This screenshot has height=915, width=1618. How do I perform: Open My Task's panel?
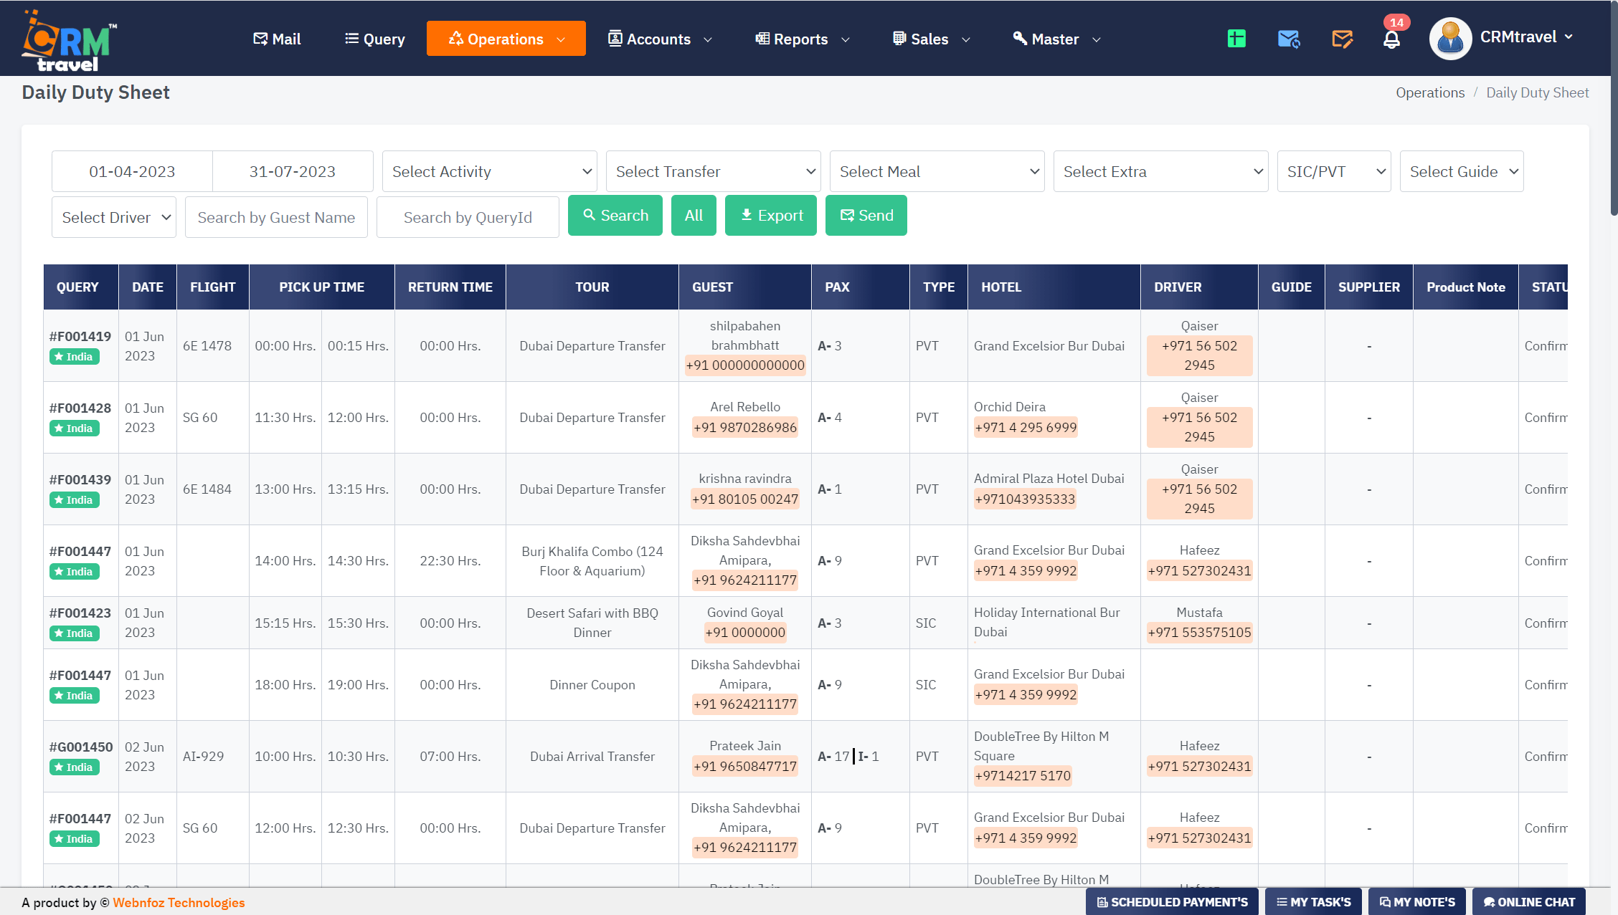point(1313,902)
